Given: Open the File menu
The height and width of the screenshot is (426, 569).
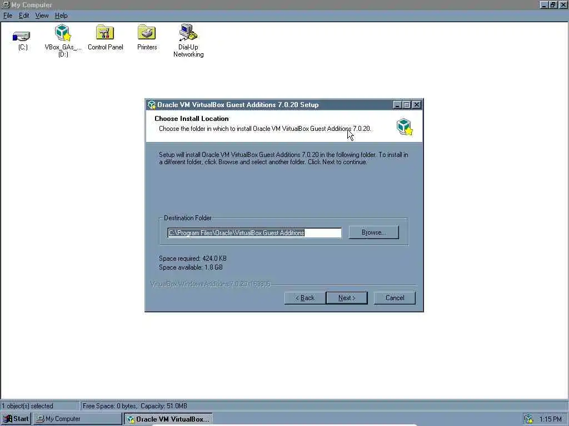Looking at the screenshot, I should click(8, 16).
